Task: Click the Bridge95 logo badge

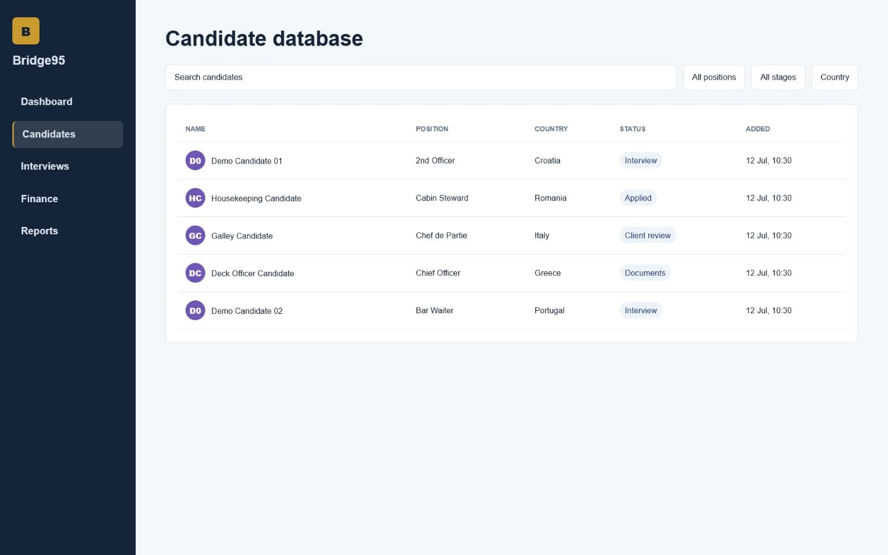Action: [x=26, y=31]
